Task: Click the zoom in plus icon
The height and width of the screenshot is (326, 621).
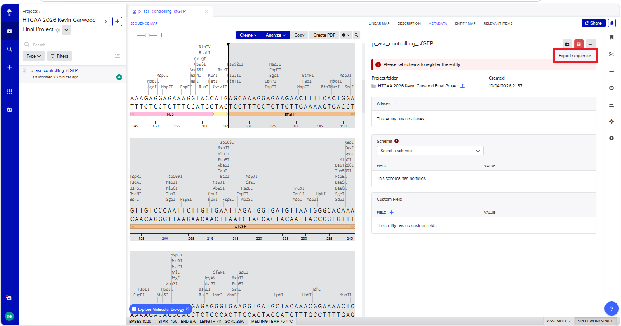Action: click(162, 35)
